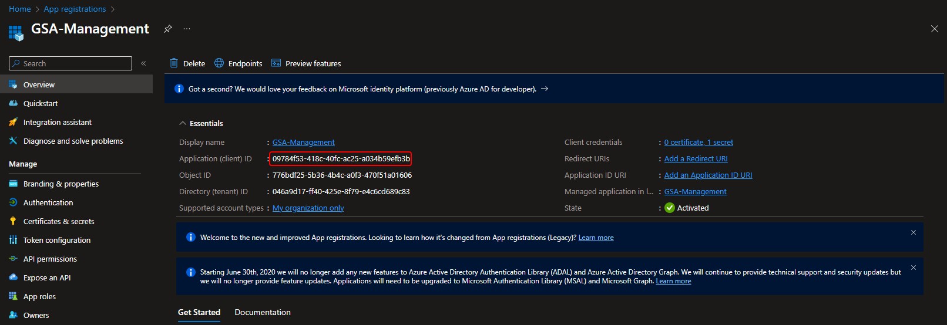Image resolution: width=947 pixels, height=325 pixels.
Task: Switch to the Documentation tab
Action: pos(263,312)
